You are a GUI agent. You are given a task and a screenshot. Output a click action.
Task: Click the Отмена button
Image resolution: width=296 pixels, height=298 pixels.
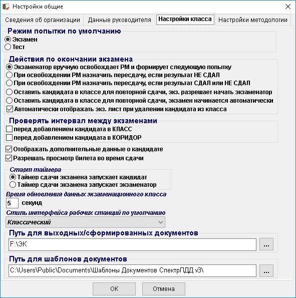tap(164, 289)
